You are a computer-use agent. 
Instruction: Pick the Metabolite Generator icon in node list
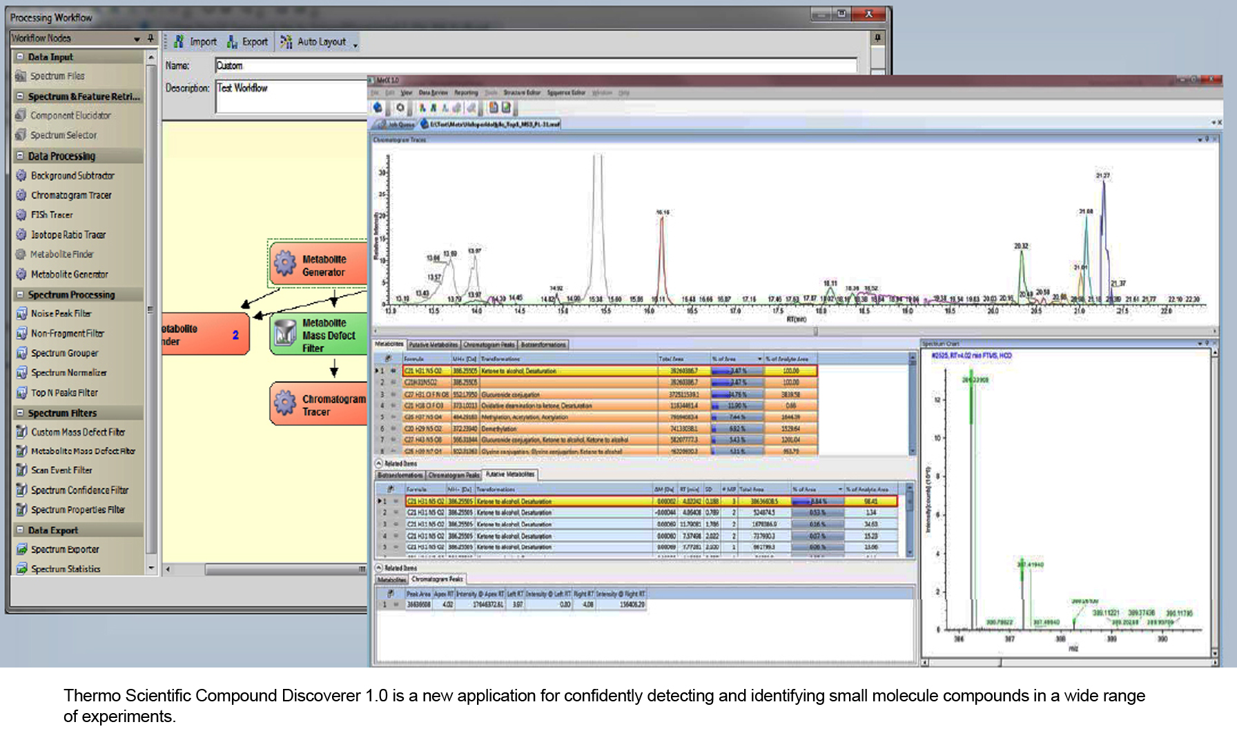click(x=21, y=274)
